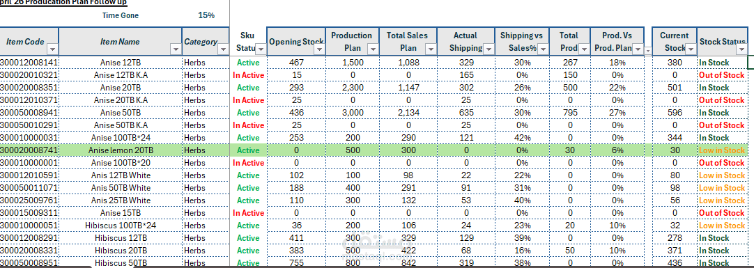Viewport: 754px width, 268px height.
Task: Select Anis 50TB White production plan 400
Action: (x=353, y=188)
